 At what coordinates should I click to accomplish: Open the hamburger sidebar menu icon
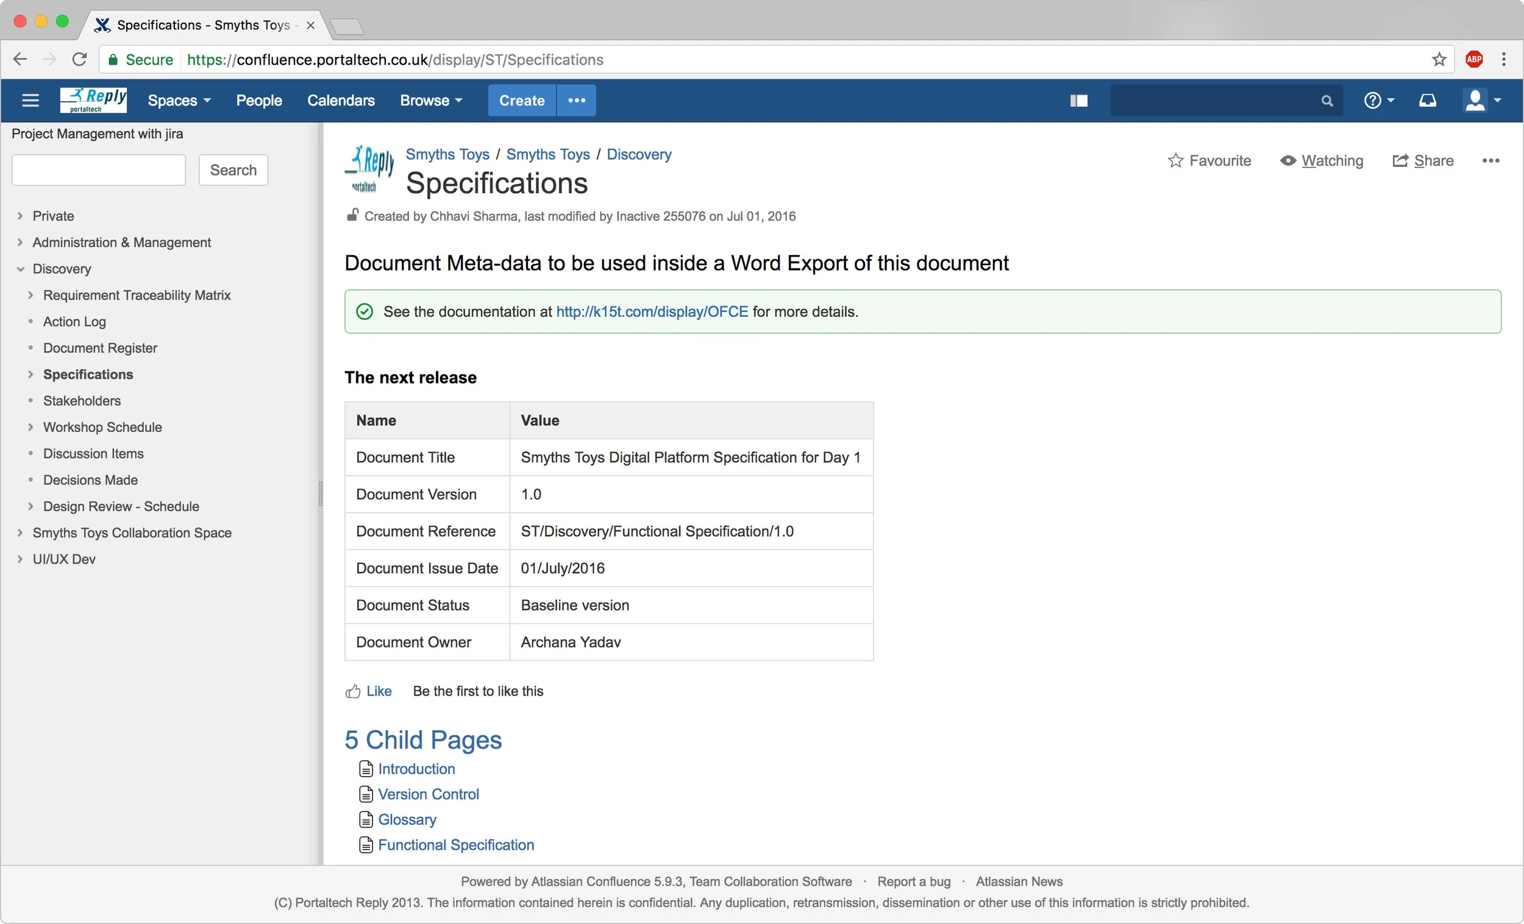[30, 100]
